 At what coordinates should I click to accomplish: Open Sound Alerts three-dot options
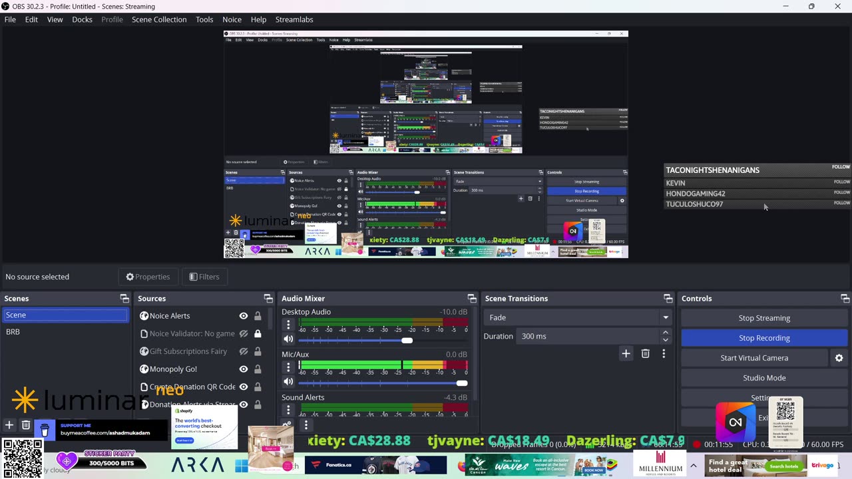tap(288, 410)
